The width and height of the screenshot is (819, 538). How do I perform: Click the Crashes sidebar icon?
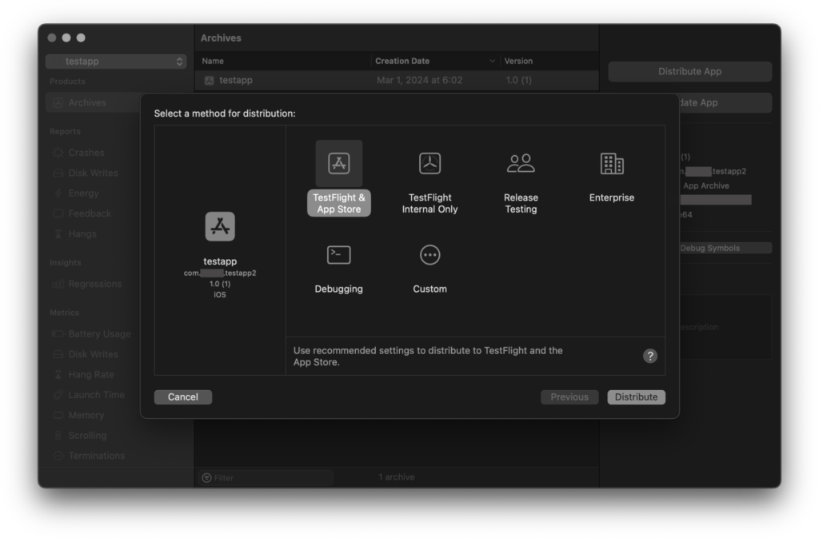[58, 153]
